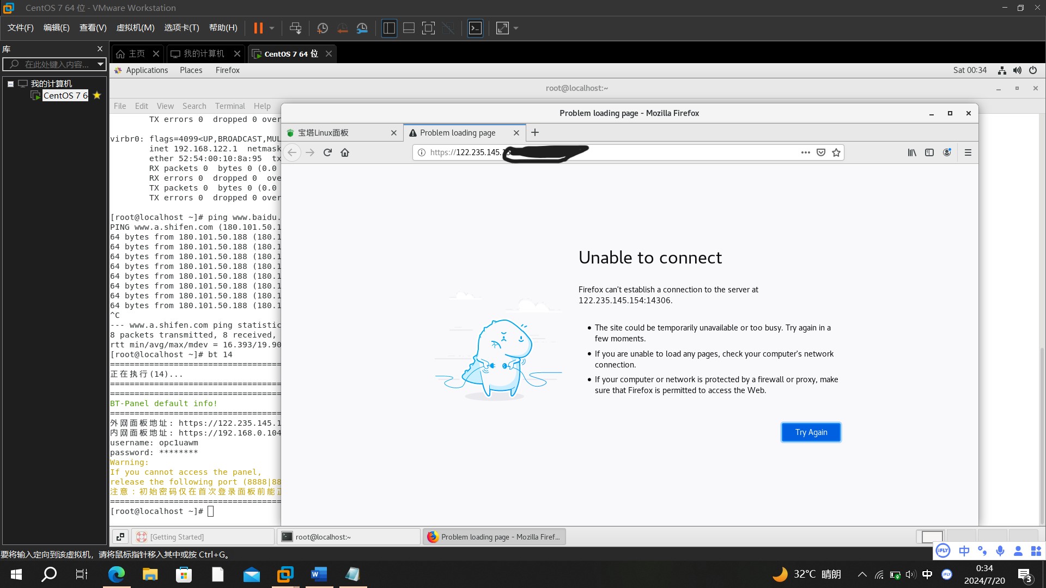
Task: Open the Firefox Library icon
Action: tap(912, 152)
